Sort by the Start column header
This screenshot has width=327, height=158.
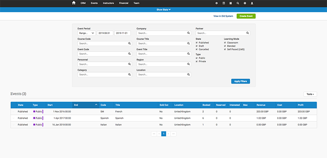pos(59,105)
